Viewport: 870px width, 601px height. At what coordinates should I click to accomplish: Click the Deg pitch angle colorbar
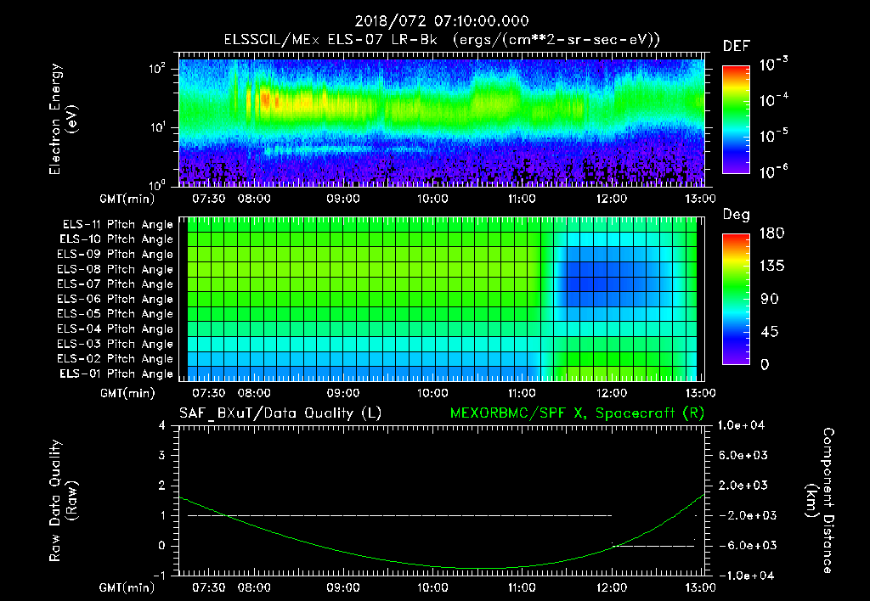point(736,299)
